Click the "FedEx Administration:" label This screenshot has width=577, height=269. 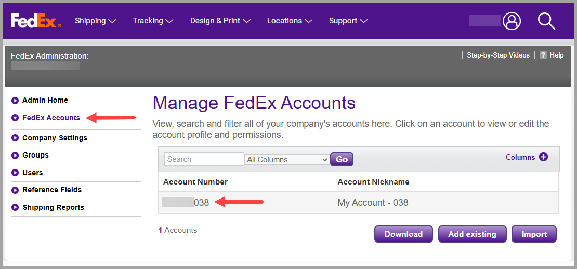[50, 56]
